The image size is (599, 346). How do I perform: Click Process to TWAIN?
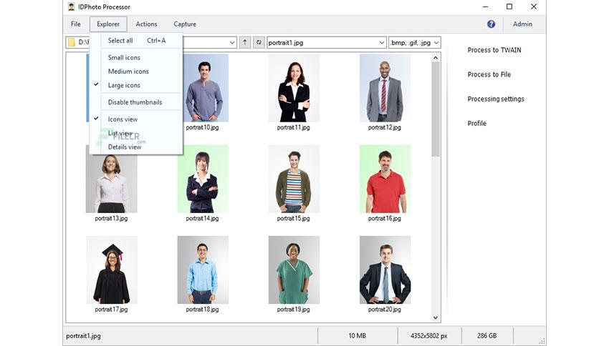494,50
